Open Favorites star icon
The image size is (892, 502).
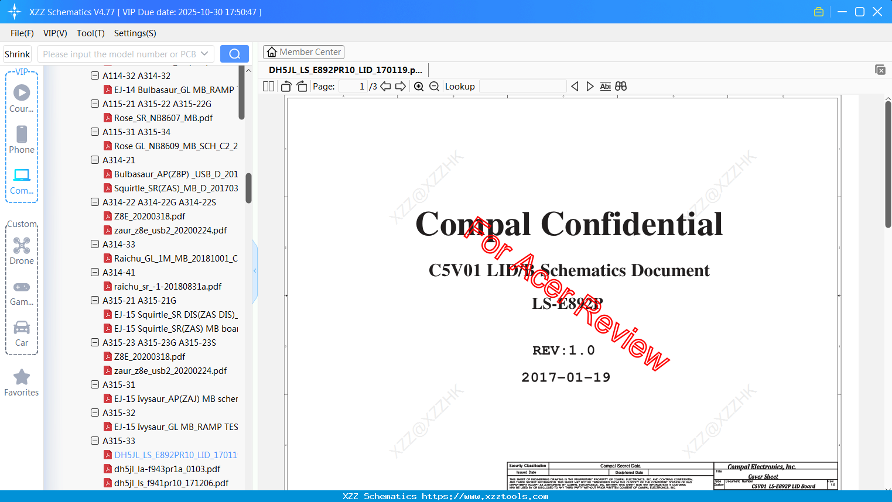22,377
